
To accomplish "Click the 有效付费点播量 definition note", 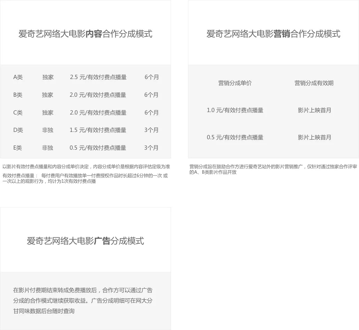I will pyautogui.click(x=85, y=178).
